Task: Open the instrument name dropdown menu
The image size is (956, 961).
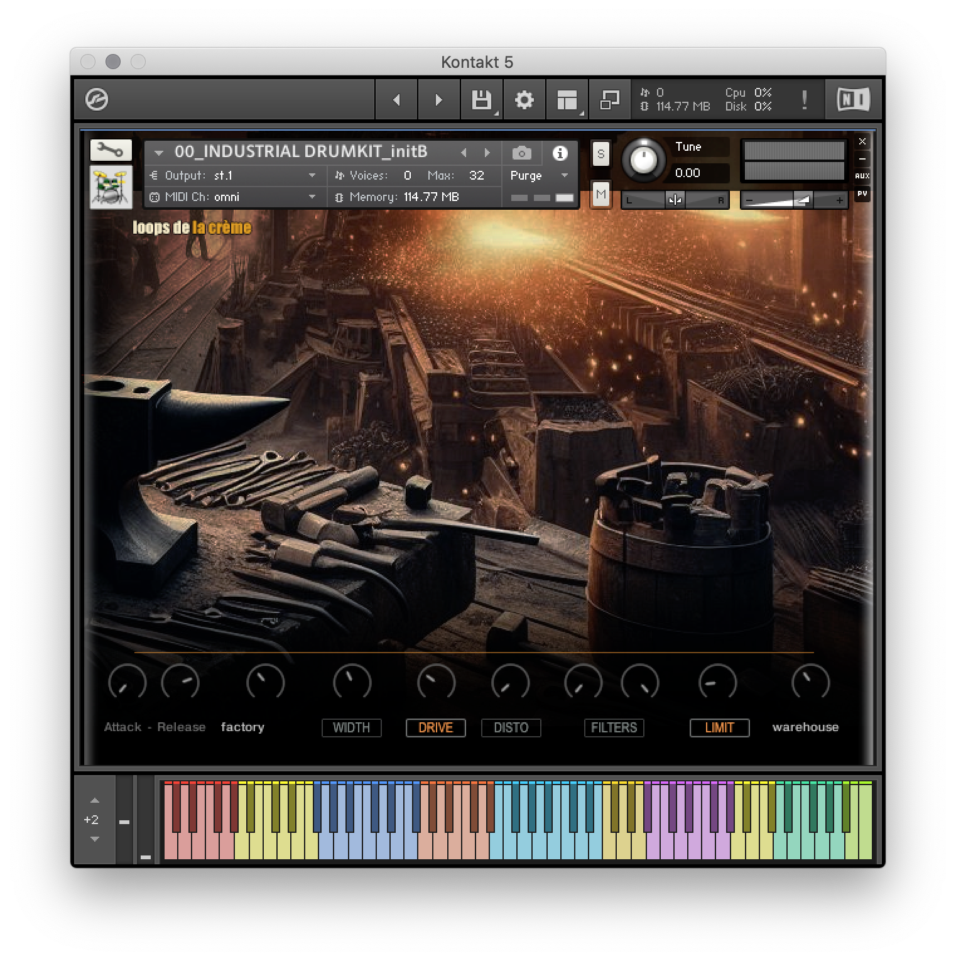Action: pos(160,152)
